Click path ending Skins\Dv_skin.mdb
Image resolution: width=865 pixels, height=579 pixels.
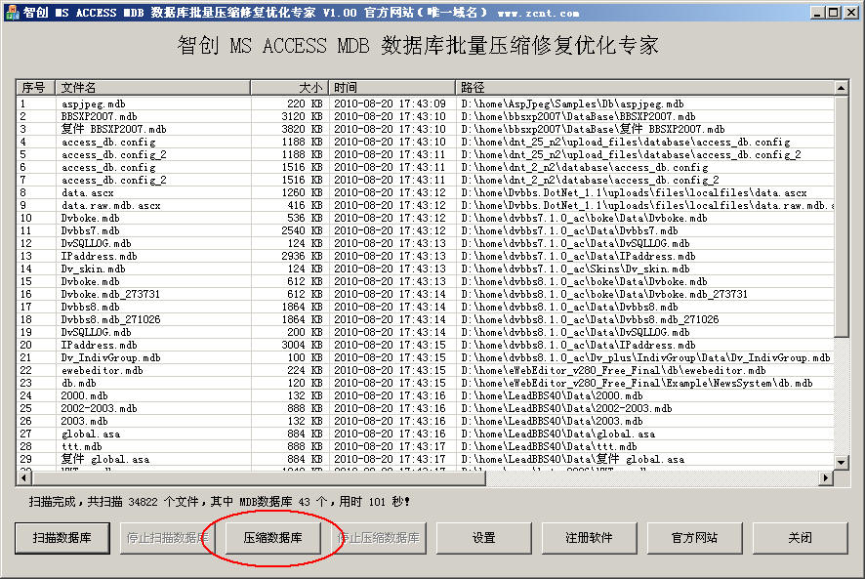tap(575, 269)
